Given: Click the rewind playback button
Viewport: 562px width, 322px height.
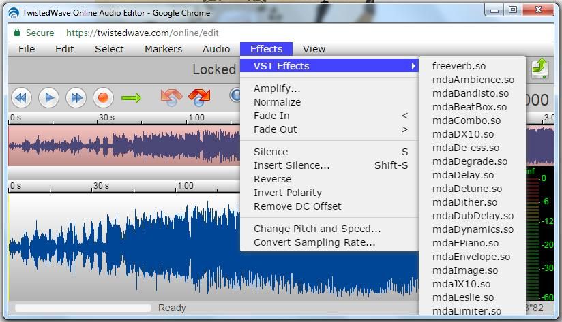Looking at the screenshot, I should (x=21, y=97).
